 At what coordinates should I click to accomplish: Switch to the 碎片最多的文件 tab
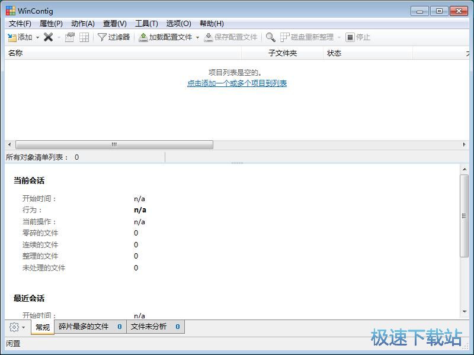coord(89,327)
